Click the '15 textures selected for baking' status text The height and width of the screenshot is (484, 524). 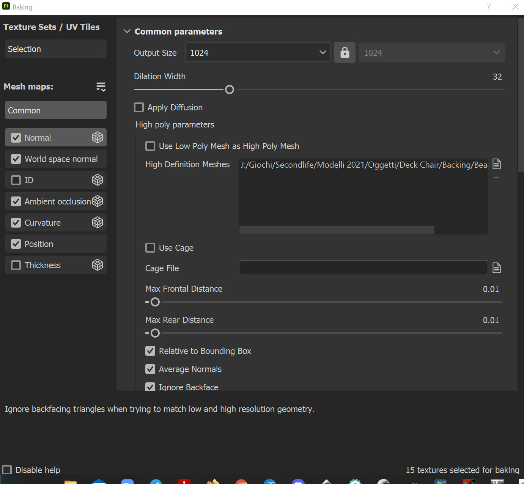[463, 470]
